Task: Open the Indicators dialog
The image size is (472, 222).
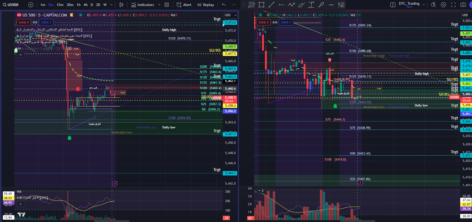Action: (143, 5)
